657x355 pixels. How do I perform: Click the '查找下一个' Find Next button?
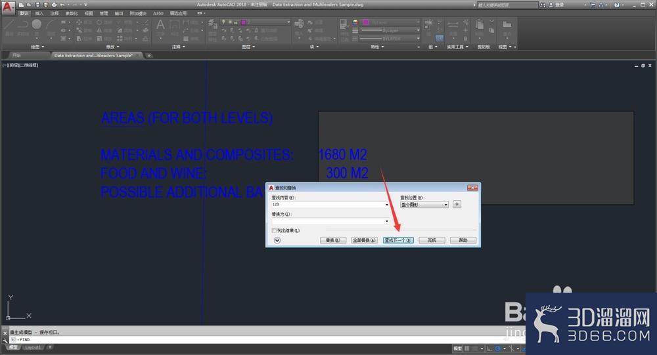click(398, 240)
